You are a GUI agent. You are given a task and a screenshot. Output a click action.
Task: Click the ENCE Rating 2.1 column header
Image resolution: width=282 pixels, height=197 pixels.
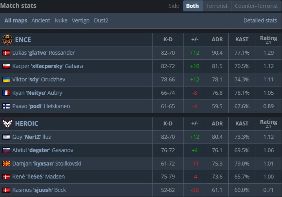click(268, 40)
